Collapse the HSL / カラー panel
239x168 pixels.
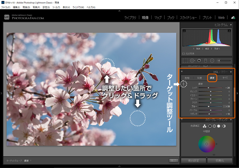click(231, 72)
